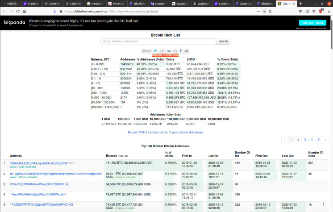This screenshot has width=333, height=212.
Task: Close the active Top 100 tab
Action: tap(294, 4)
